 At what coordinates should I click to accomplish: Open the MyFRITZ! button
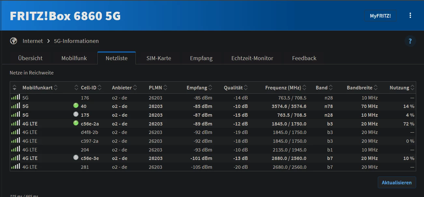coord(380,16)
